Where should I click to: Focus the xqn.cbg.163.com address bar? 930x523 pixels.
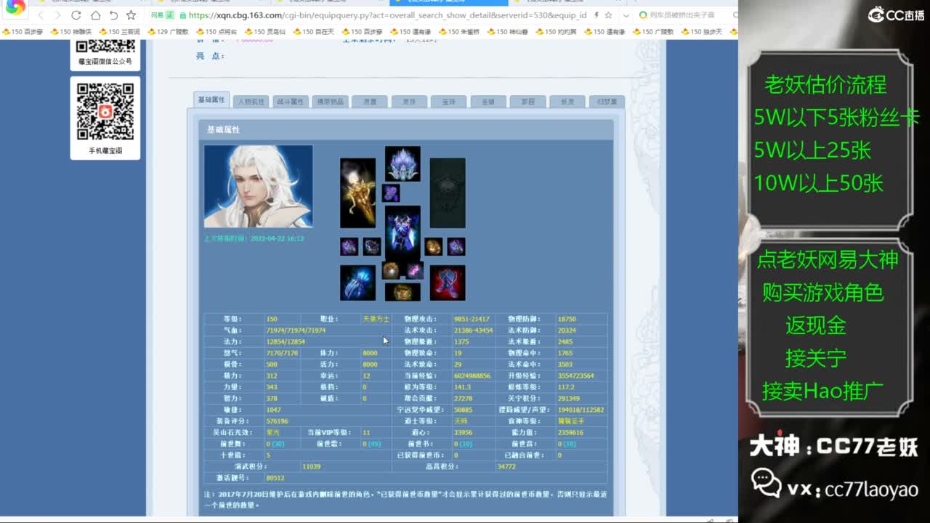point(387,15)
